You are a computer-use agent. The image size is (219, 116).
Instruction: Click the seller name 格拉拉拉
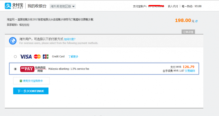pyautogui.click(x=24, y=25)
